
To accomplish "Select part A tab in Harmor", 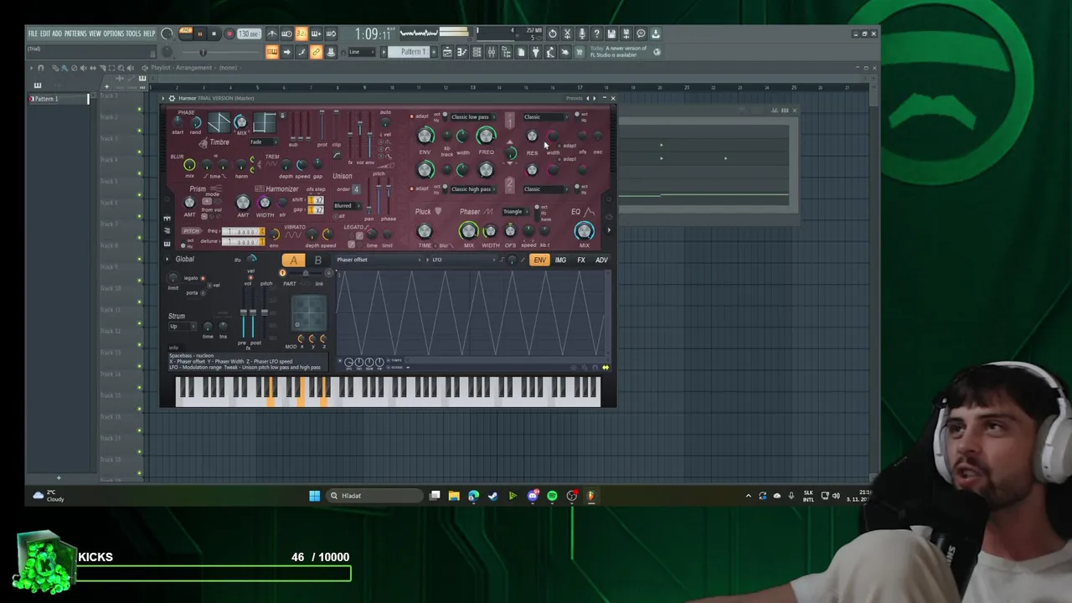I will tap(293, 260).
